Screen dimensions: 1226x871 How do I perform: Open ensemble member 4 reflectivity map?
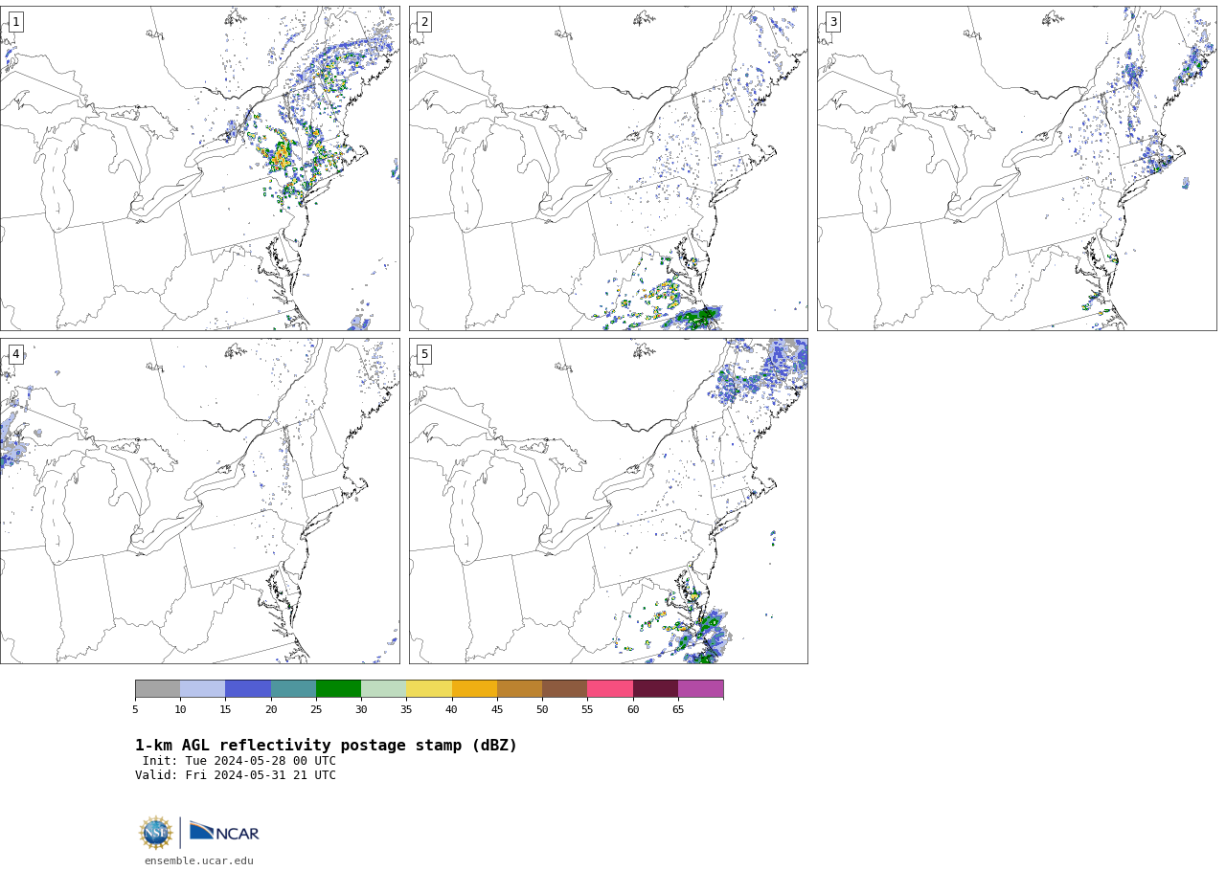click(199, 501)
